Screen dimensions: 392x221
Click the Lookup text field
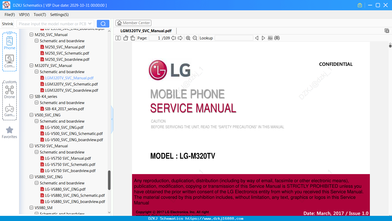234,38
